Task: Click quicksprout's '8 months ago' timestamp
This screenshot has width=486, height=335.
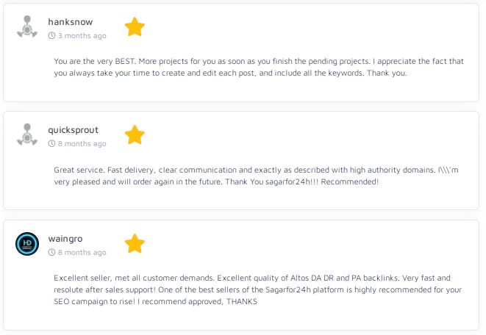Action: (x=82, y=144)
